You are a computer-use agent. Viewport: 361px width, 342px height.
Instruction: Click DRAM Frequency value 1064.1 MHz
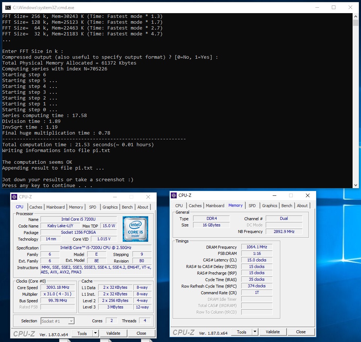click(257, 247)
